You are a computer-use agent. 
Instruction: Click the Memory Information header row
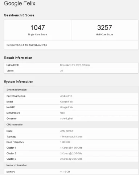(x=71, y=165)
